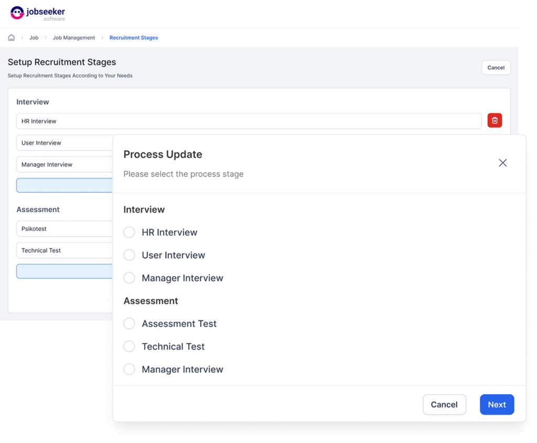Pick the Technical Test radio option

129,347
